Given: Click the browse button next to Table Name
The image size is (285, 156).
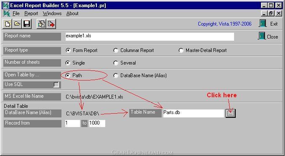Looking at the screenshot, I should click(231, 113).
